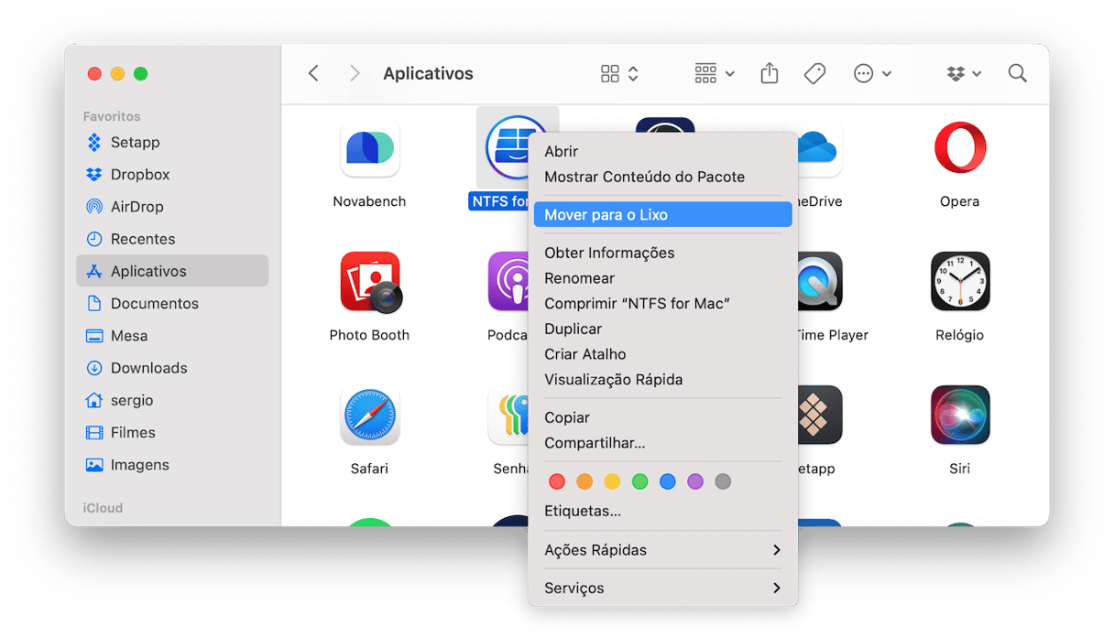Viewport: 1114px width, 637px height.
Task: Open the Siri app icon
Action: tap(960, 416)
